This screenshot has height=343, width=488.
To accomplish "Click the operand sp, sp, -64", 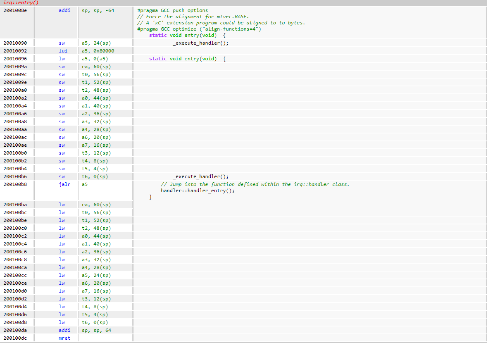I will tap(98, 10).
